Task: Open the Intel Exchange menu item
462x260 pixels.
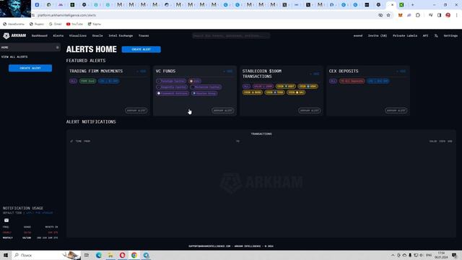Action: (x=121, y=35)
